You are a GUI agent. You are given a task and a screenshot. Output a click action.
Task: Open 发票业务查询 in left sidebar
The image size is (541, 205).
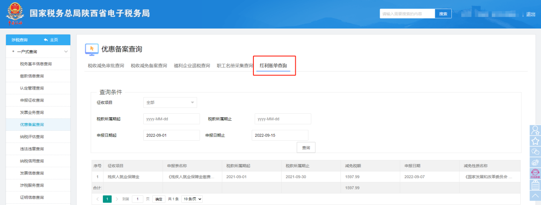click(32, 113)
